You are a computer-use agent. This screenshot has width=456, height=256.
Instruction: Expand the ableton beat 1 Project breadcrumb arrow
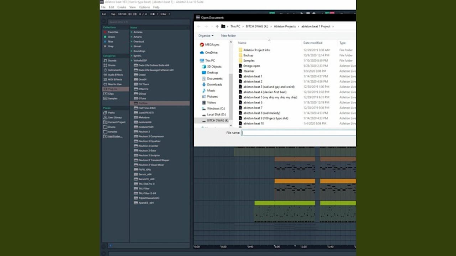tap(333, 26)
